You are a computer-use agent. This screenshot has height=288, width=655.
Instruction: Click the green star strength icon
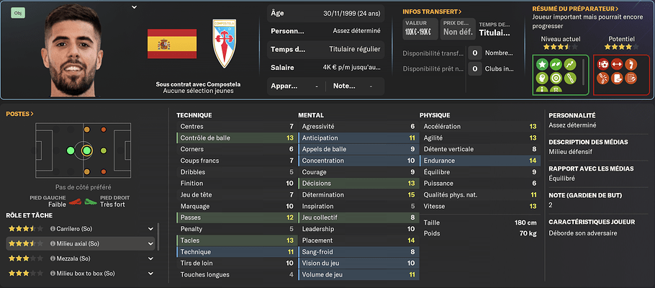[543, 64]
